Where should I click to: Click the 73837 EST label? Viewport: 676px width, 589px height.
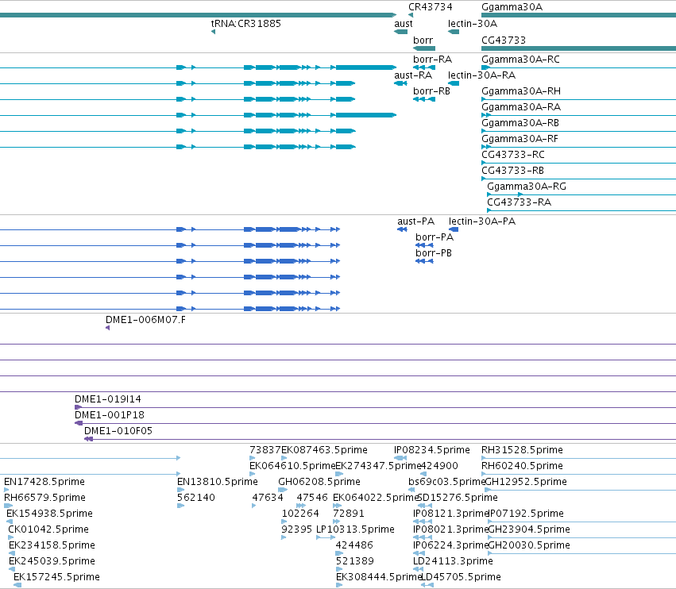coord(265,450)
